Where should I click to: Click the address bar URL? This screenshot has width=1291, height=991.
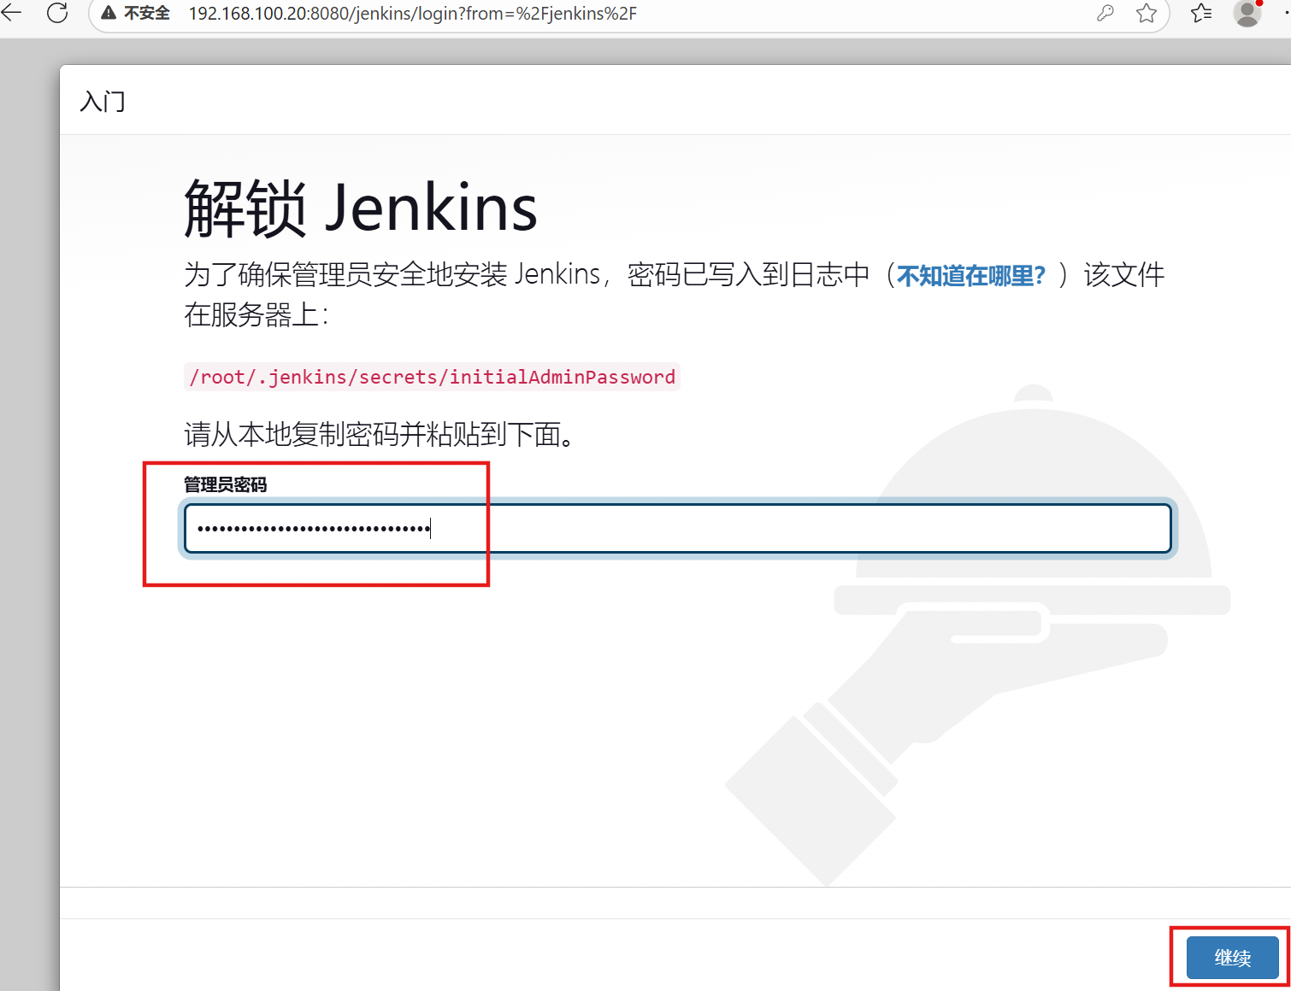pos(412,14)
